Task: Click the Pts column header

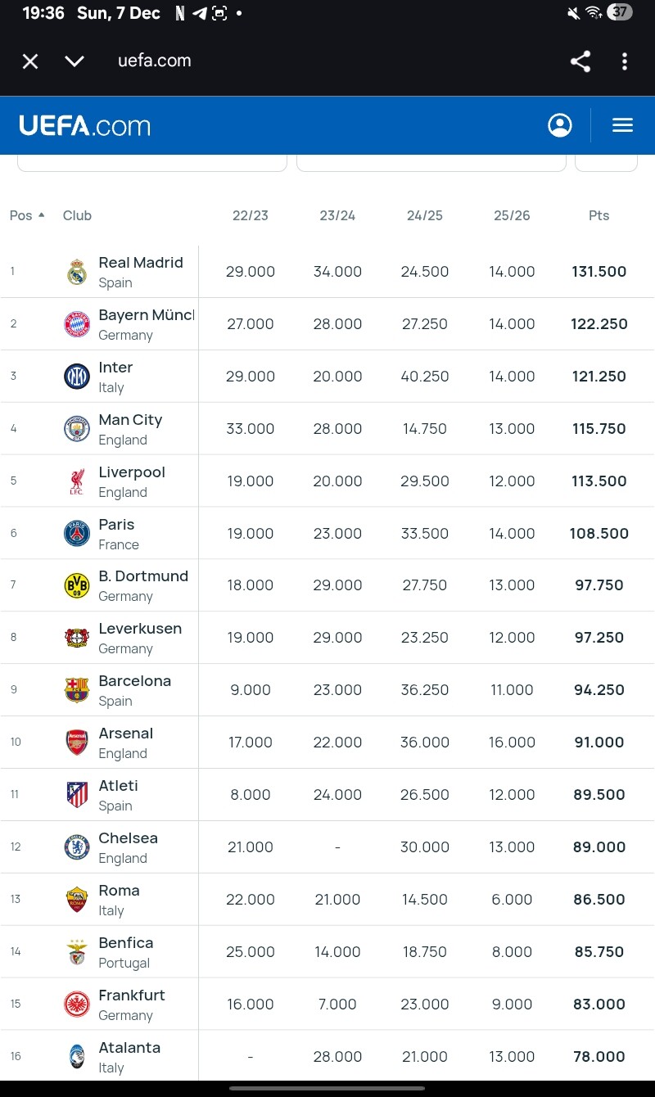Action: pyautogui.click(x=599, y=215)
